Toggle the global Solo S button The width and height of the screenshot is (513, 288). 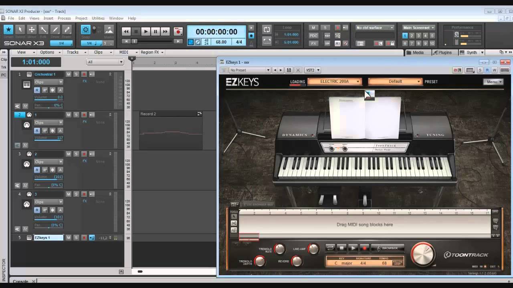coord(325,28)
